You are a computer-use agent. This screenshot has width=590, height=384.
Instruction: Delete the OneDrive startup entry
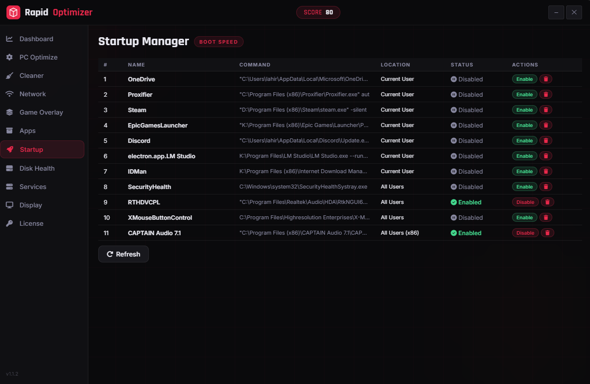(546, 79)
